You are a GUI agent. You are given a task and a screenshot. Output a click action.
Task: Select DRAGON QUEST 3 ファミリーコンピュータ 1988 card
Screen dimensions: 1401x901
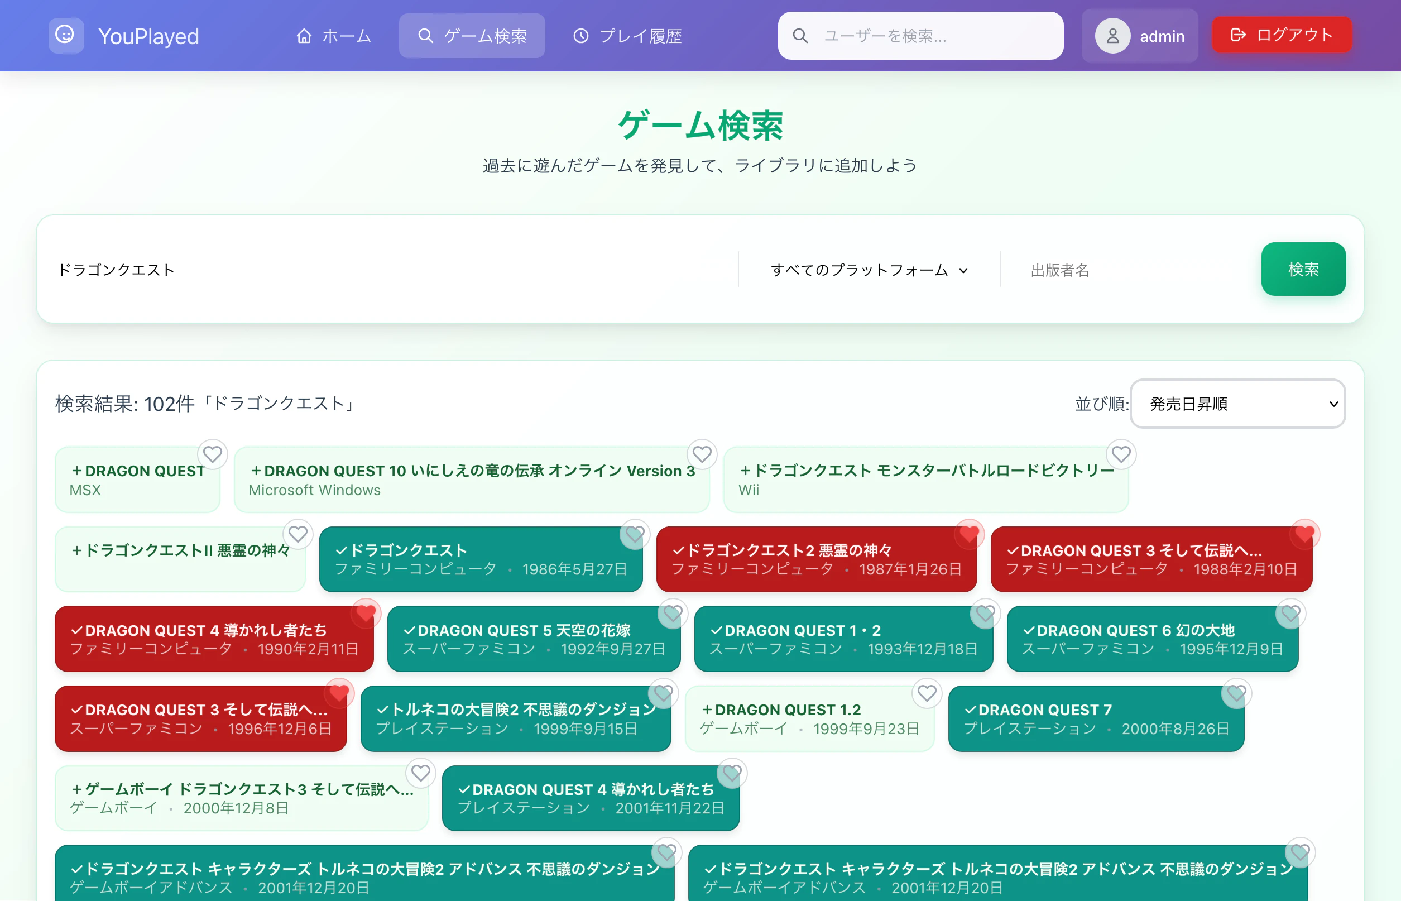pos(1151,559)
